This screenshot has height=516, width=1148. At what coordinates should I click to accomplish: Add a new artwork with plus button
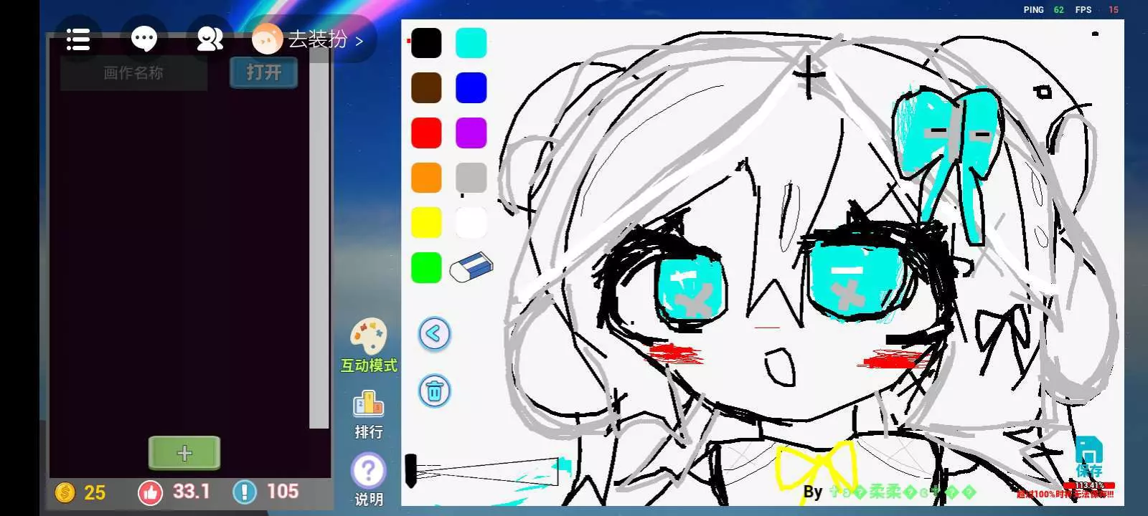tap(184, 453)
